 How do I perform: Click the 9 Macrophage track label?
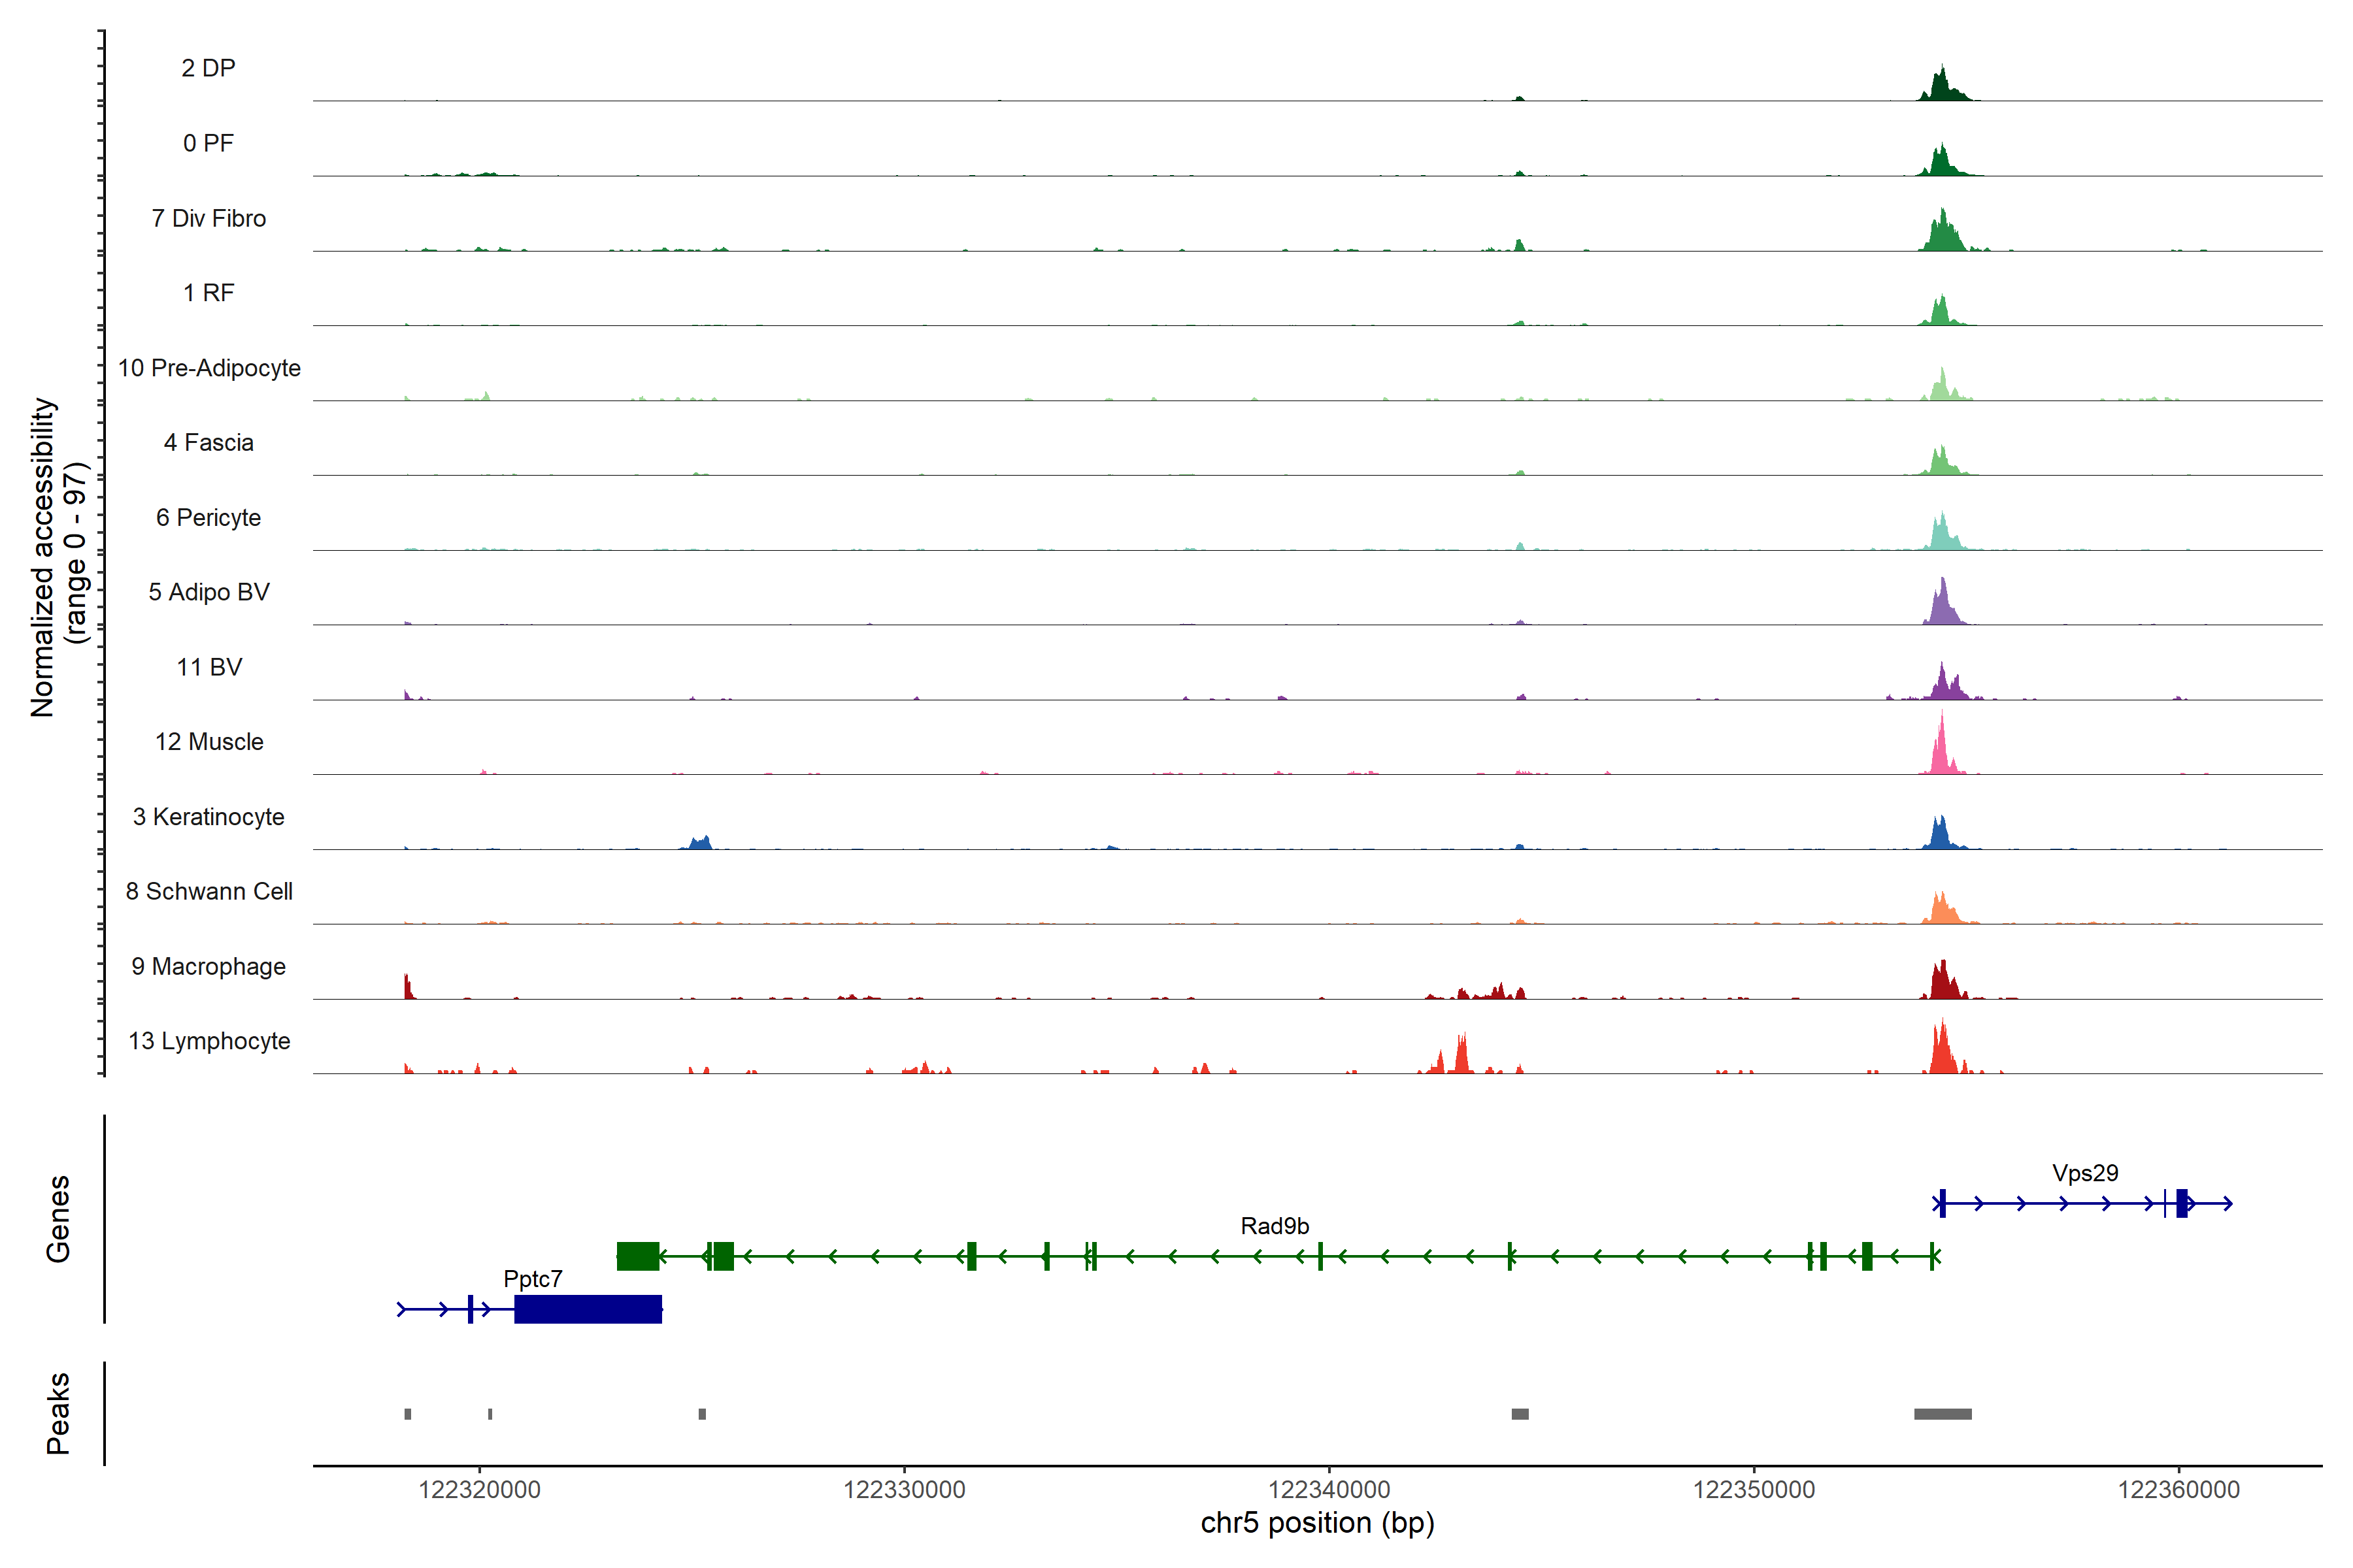point(208,967)
